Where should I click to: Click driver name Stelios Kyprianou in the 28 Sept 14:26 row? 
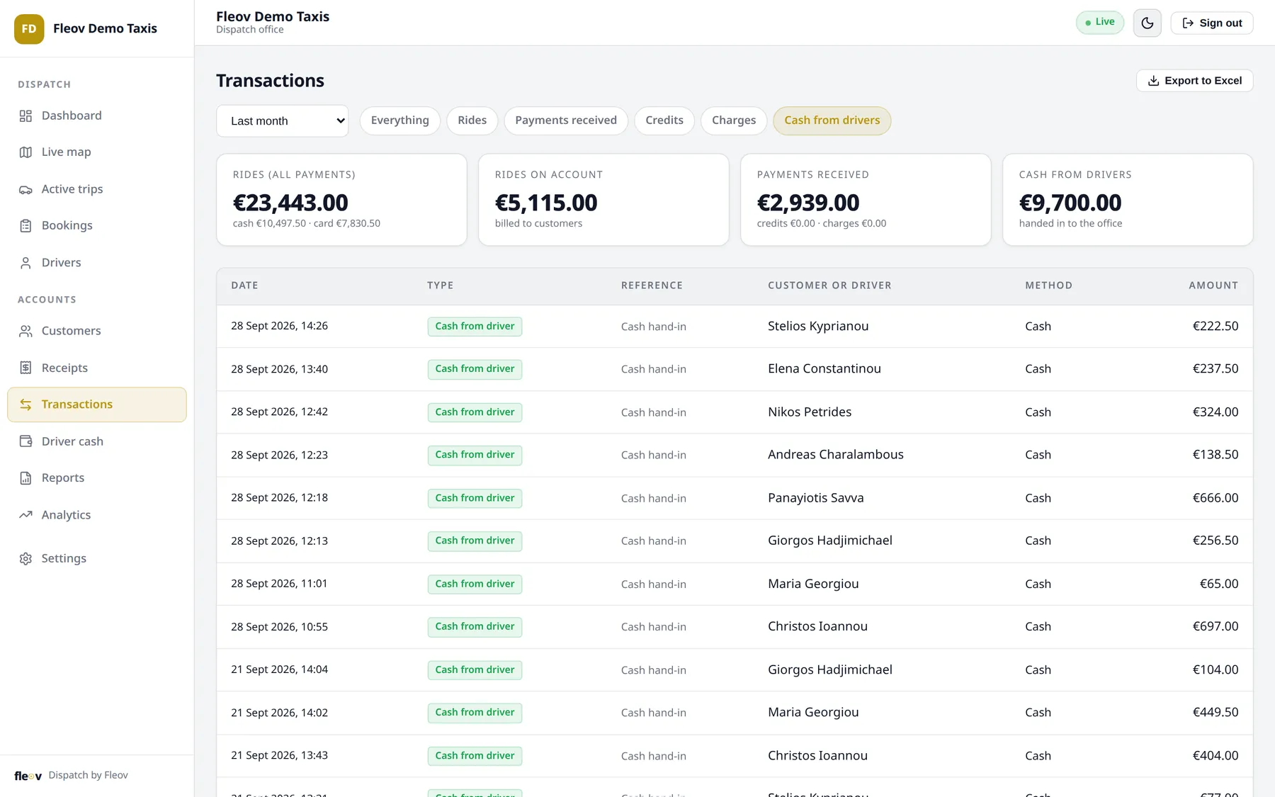click(818, 327)
